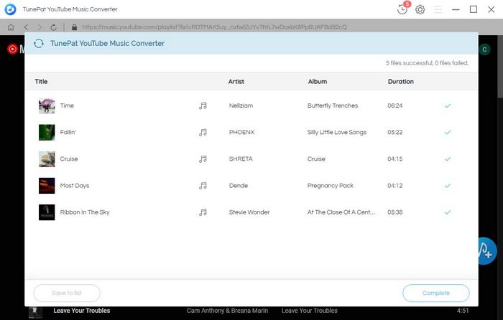Click album 'At The Close Of A Cent...'
503x320 pixels.
pyautogui.click(x=341, y=212)
